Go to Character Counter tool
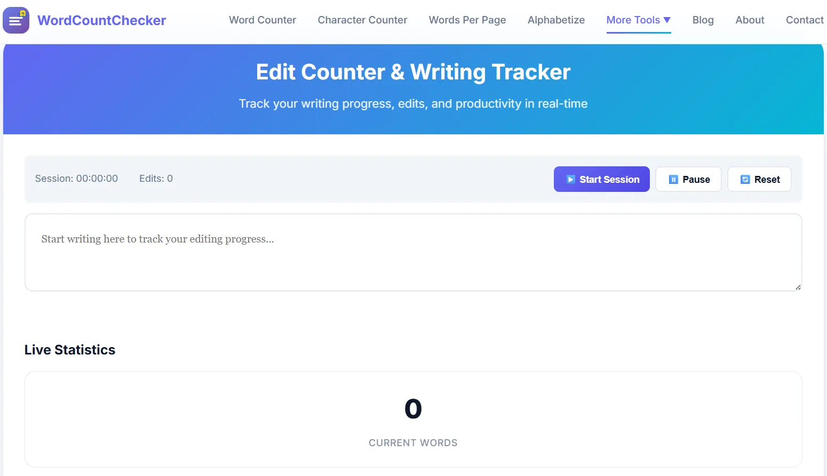The height and width of the screenshot is (476, 827). point(362,20)
